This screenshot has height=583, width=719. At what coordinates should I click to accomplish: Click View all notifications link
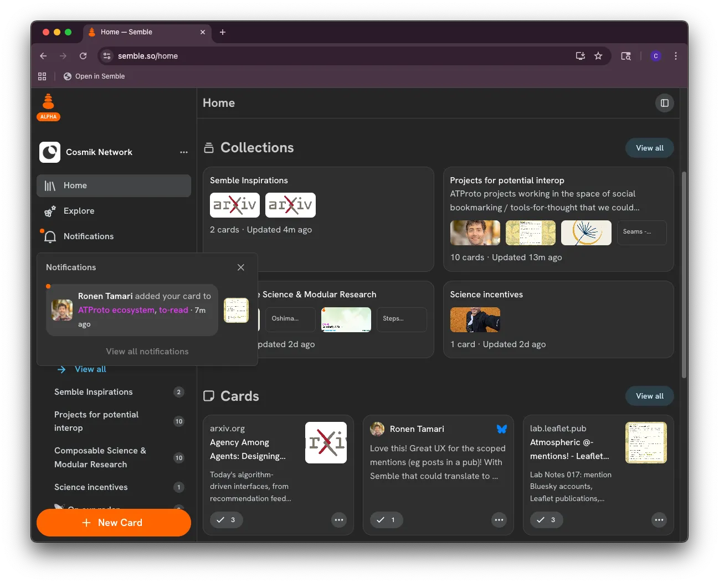[147, 352]
